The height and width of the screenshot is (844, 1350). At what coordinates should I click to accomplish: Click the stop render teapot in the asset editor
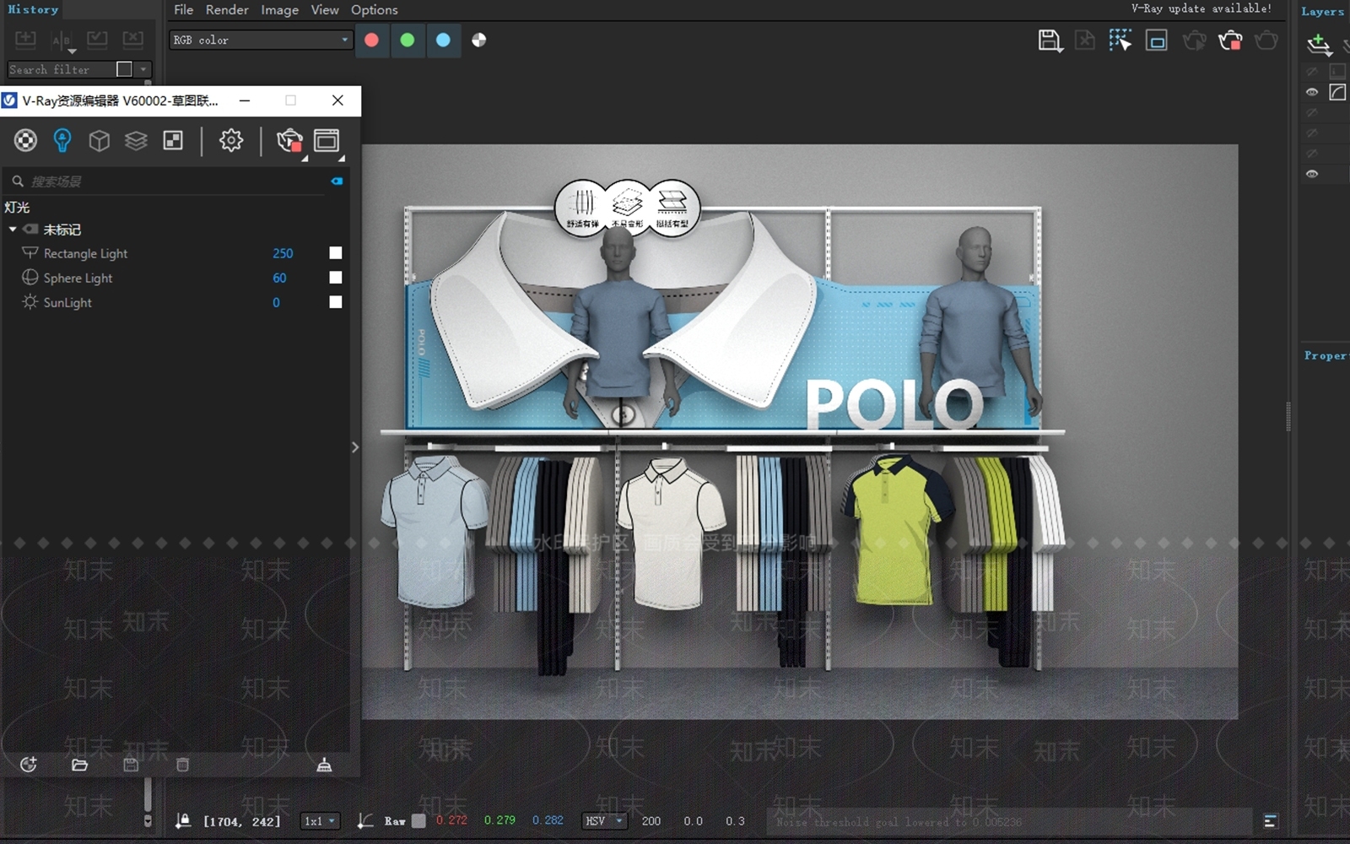coord(289,140)
